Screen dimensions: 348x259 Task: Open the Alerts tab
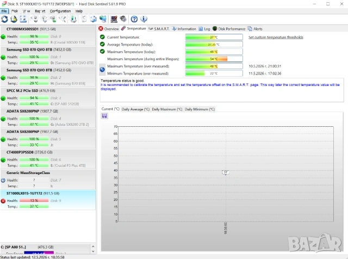pyautogui.click(x=255, y=29)
